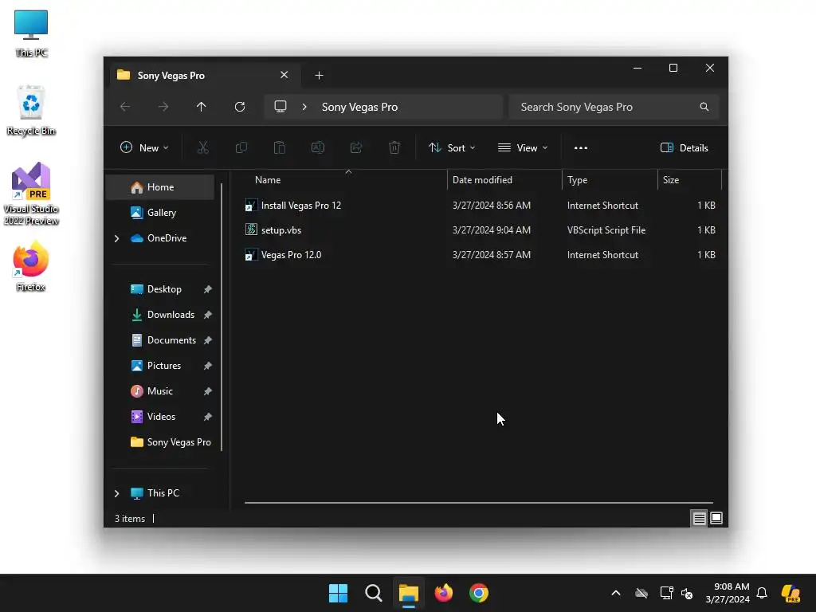Click the search magnifier icon in Explorer
This screenshot has width=816, height=612.
click(x=704, y=107)
